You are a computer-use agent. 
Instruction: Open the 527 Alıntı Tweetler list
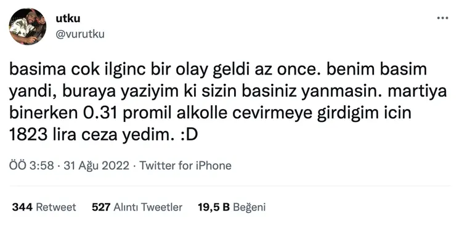coord(137,207)
